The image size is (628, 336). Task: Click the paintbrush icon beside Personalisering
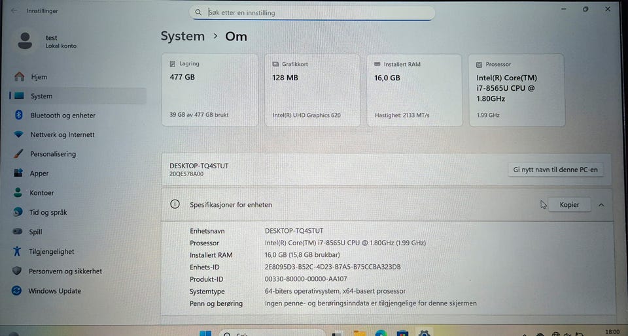(x=18, y=153)
